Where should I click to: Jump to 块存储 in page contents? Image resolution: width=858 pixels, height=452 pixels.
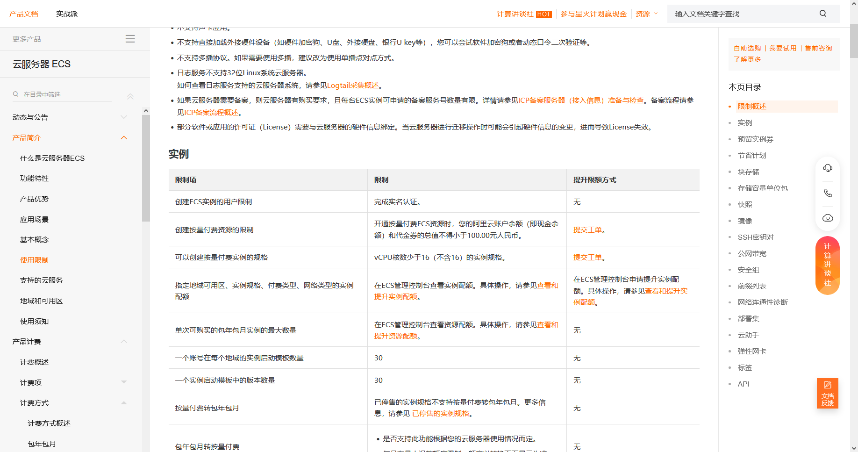(749, 172)
